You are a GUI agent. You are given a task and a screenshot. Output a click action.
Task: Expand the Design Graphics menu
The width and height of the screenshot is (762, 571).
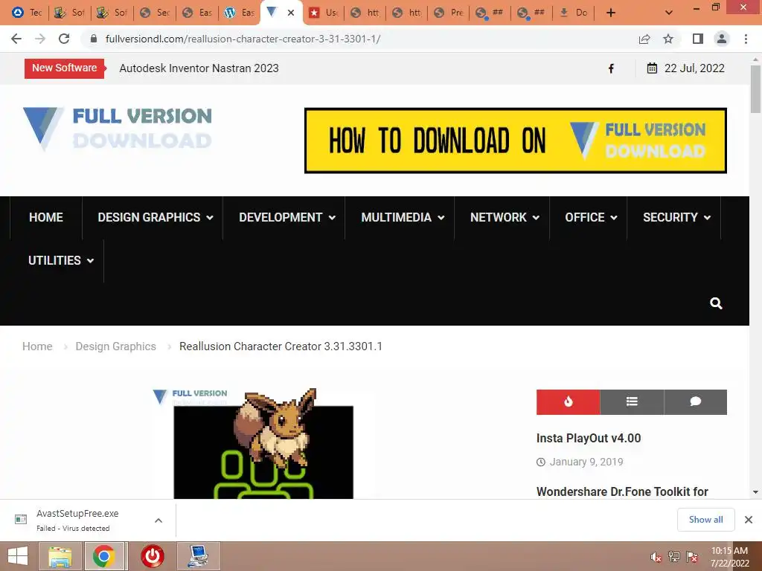156,217
